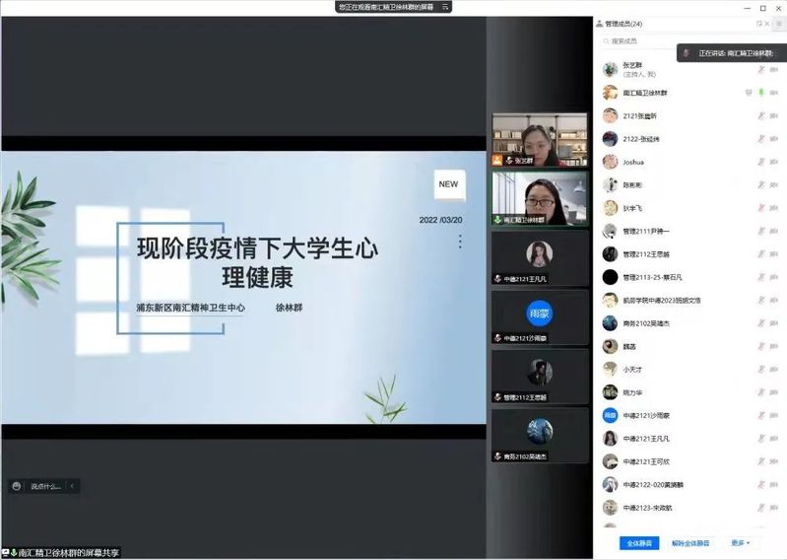Click the chat emoji icon at bottom left
787x560 pixels.
pos(17,486)
